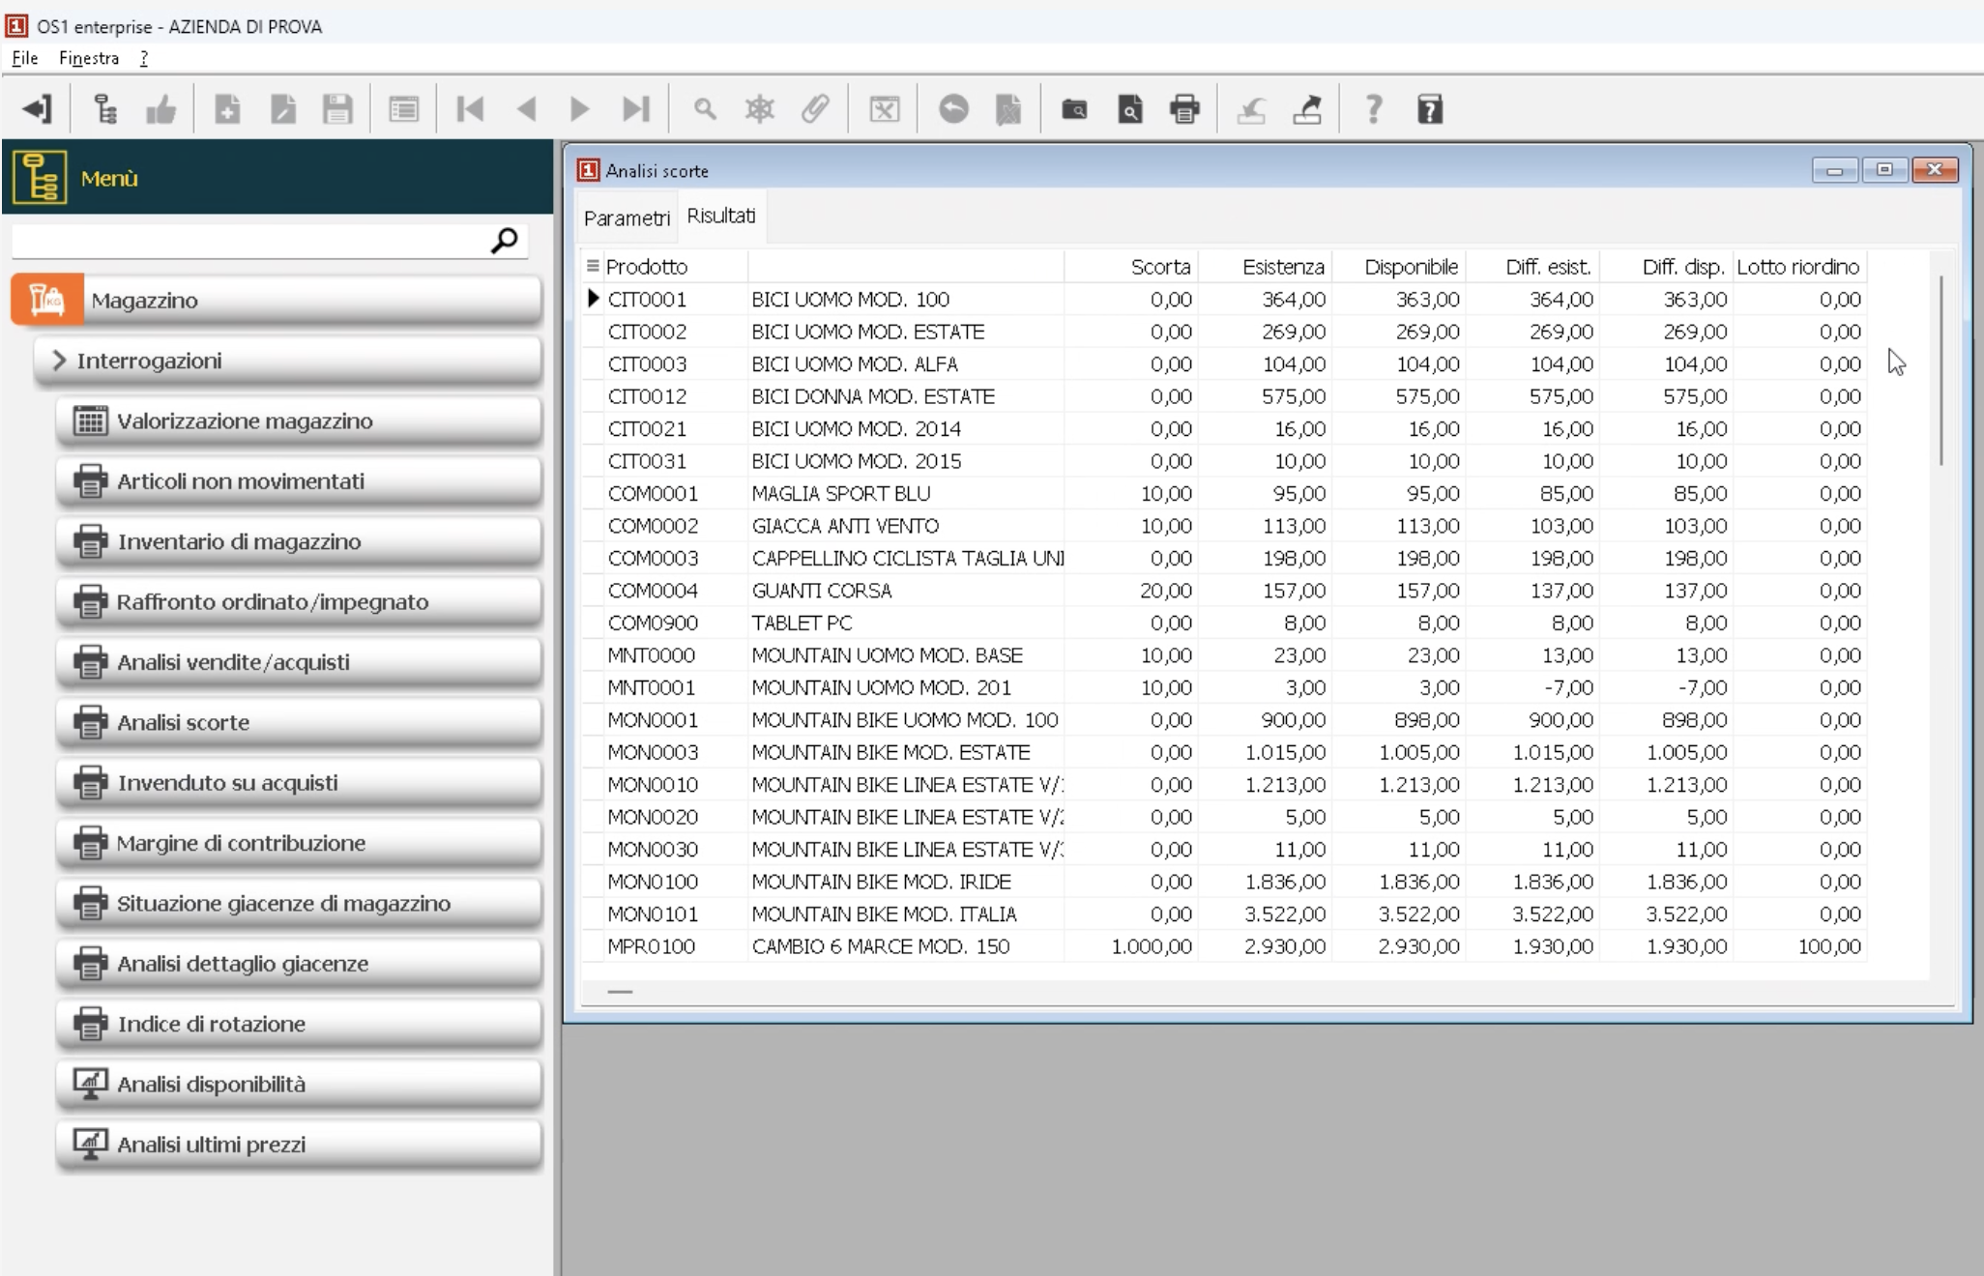
Task: Click the exit door icon in toolbar
Action: pos(37,109)
